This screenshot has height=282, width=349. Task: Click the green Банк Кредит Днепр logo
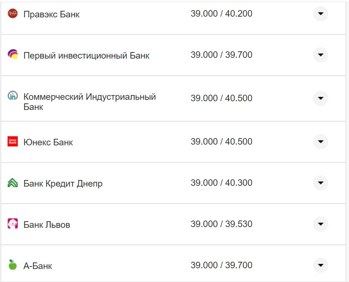pos(12,183)
